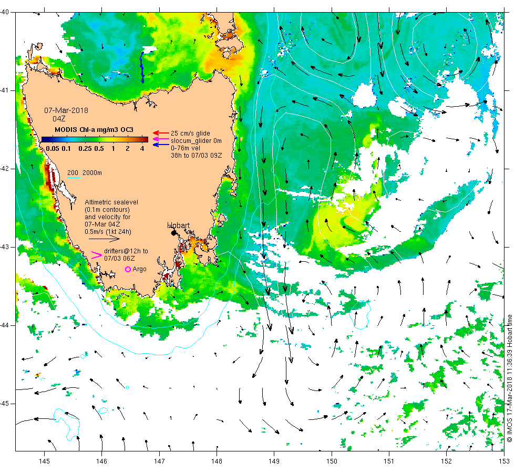Image resolution: width=515 pixels, height=473 pixels.
Task: Click the magenta drifters arrowhead symbol
Action: pos(97,255)
